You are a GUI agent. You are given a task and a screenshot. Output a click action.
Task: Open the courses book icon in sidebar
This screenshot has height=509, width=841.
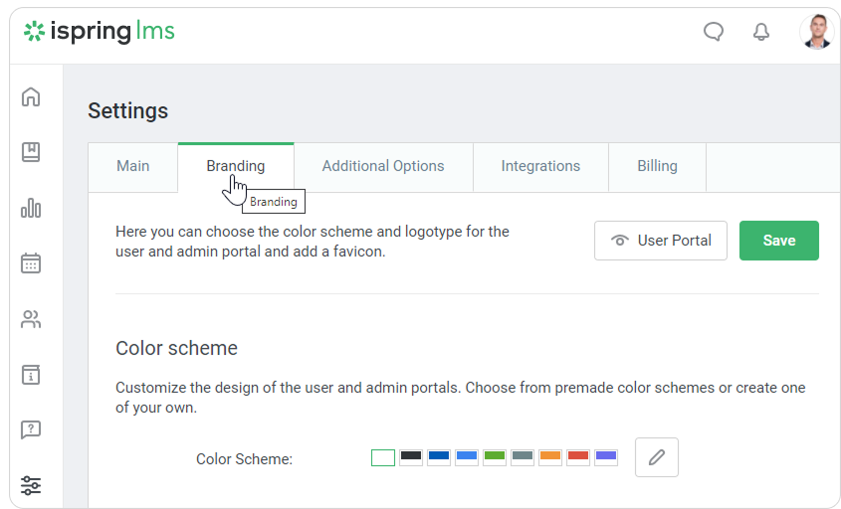31,152
